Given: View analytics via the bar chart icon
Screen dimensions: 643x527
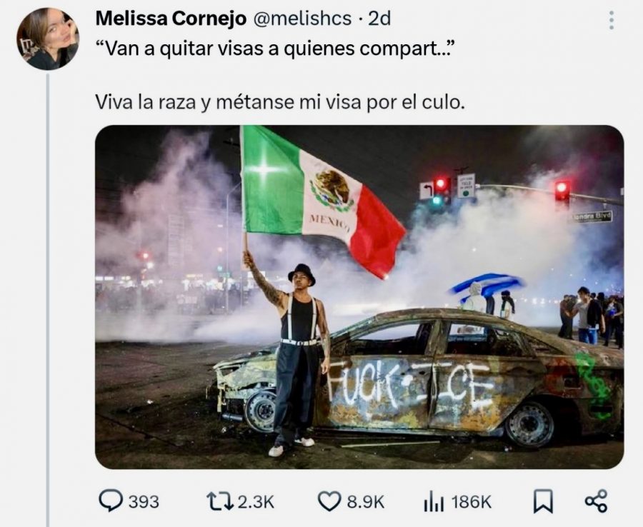Looking at the screenshot, I should (x=434, y=502).
